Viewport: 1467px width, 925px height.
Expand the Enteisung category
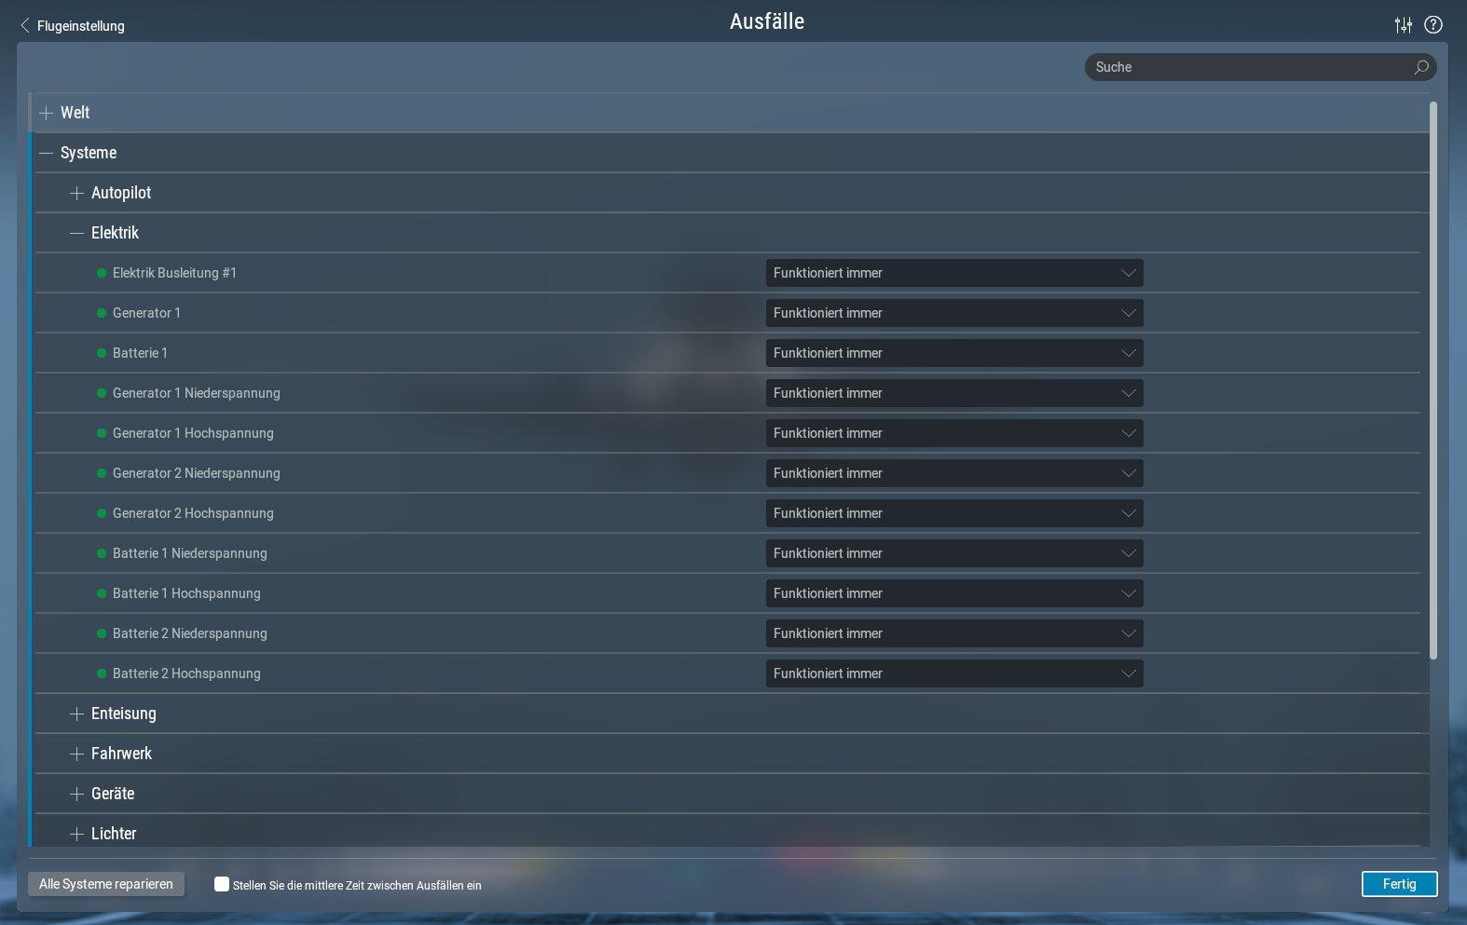pos(76,714)
